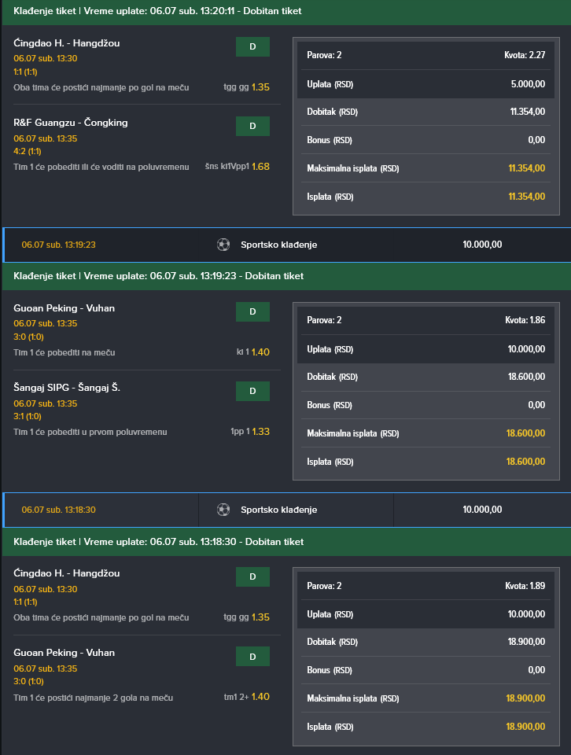Screen dimensions: 571x755
Task: Click soccer ball icon in 13:18:30 transaction row
Action: pos(223,510)
